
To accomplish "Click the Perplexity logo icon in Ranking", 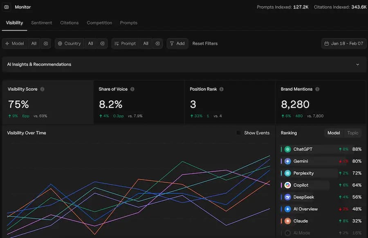I will (287, 173).
